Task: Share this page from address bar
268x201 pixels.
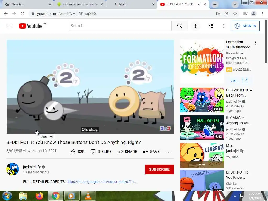Action: pos(226,14)
